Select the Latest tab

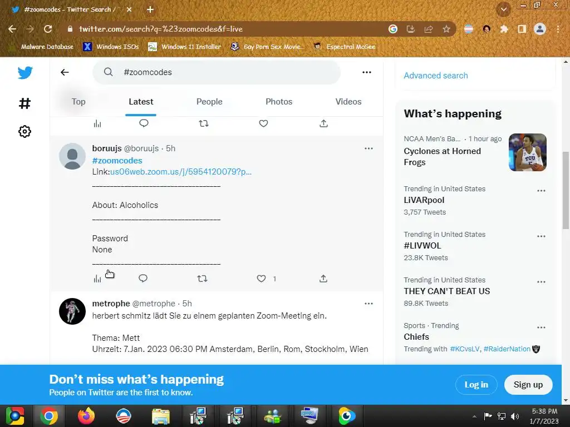tap(141, 102)
